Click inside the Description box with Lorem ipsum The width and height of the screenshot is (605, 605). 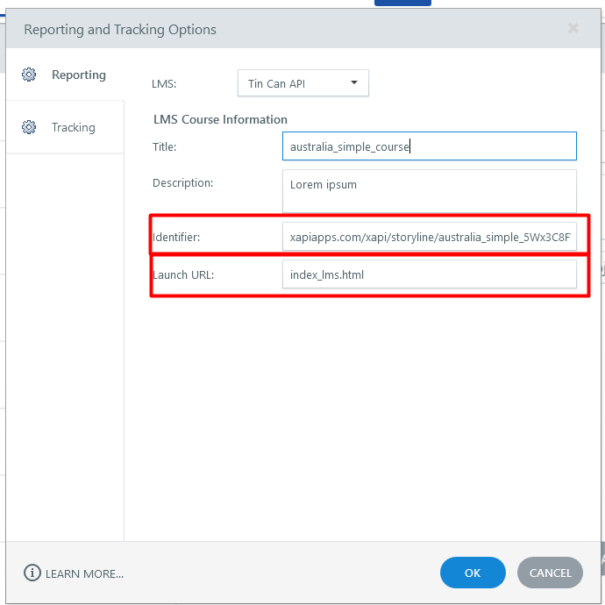click(430, 191)
